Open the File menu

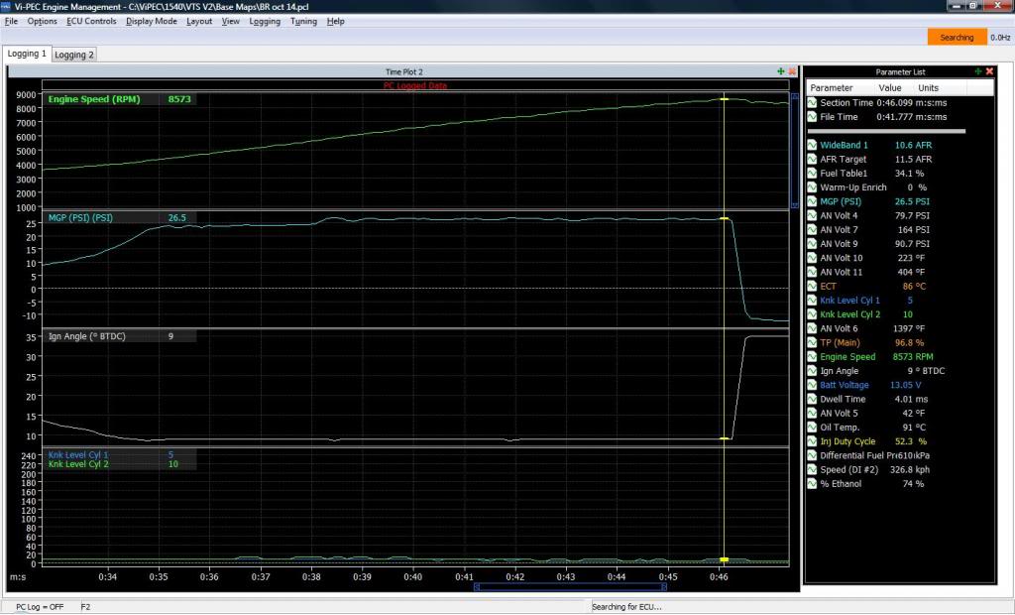tap(11, 22)
